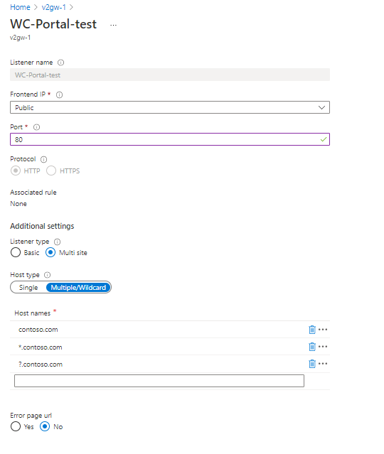384x454 pixels.
Task: Show info tooltip for Listener name
Action: point(60,63)
